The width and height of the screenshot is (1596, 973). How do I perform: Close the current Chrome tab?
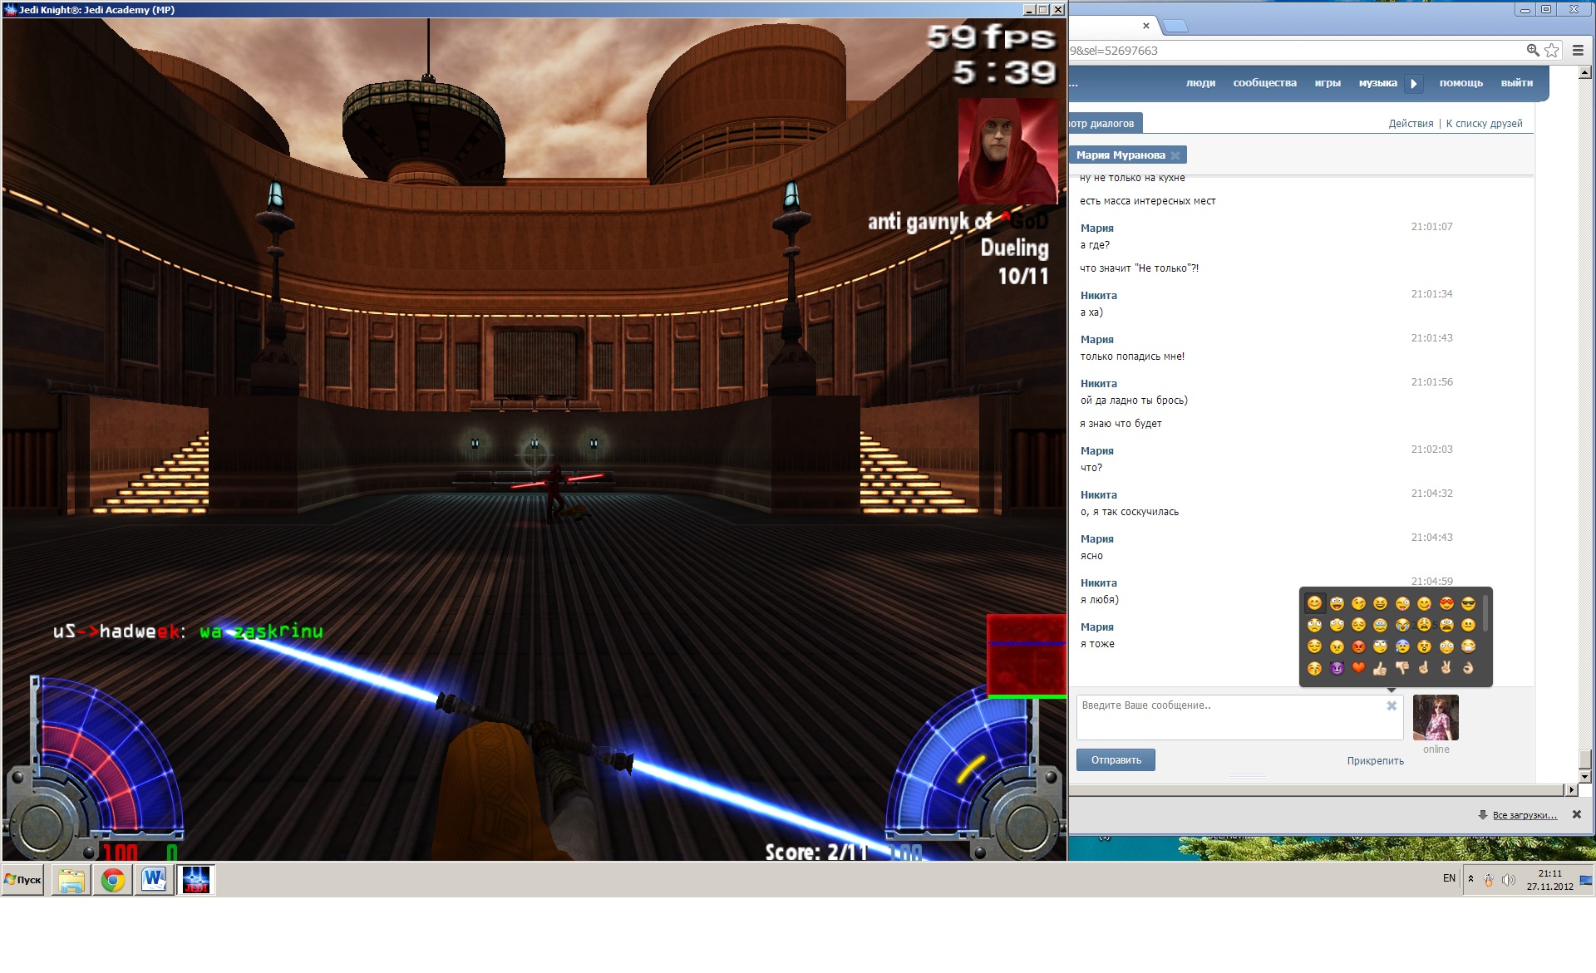[x=1146, y=26]
